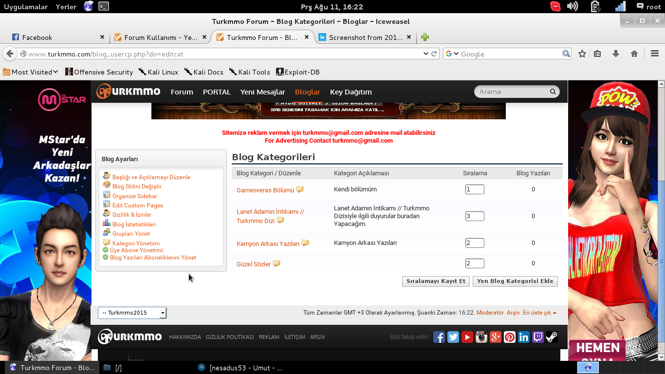Open Yeni Mesajlar in the site navigation

[x=263, y=92]
